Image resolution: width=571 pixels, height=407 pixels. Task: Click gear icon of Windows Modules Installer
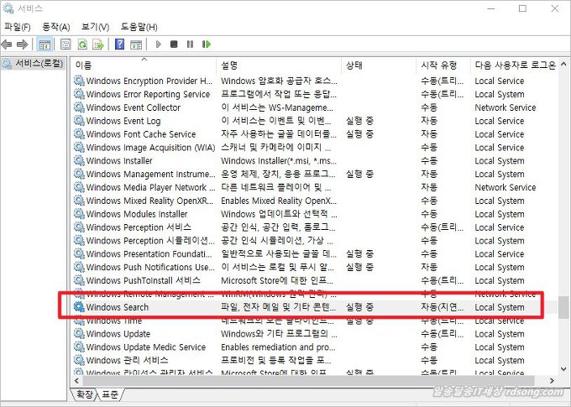coord(79,214)
